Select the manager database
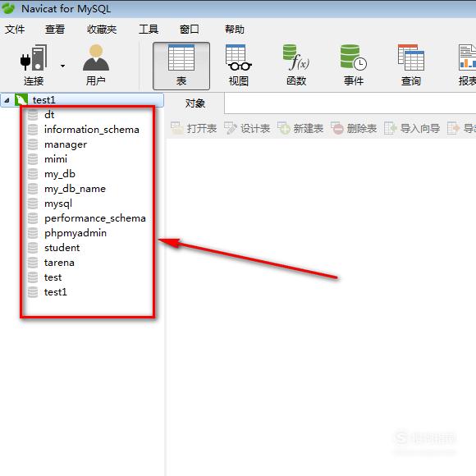 point(66,144)
